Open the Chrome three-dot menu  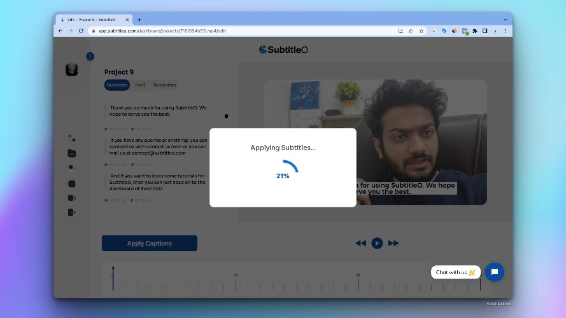[x=506, y=31]
